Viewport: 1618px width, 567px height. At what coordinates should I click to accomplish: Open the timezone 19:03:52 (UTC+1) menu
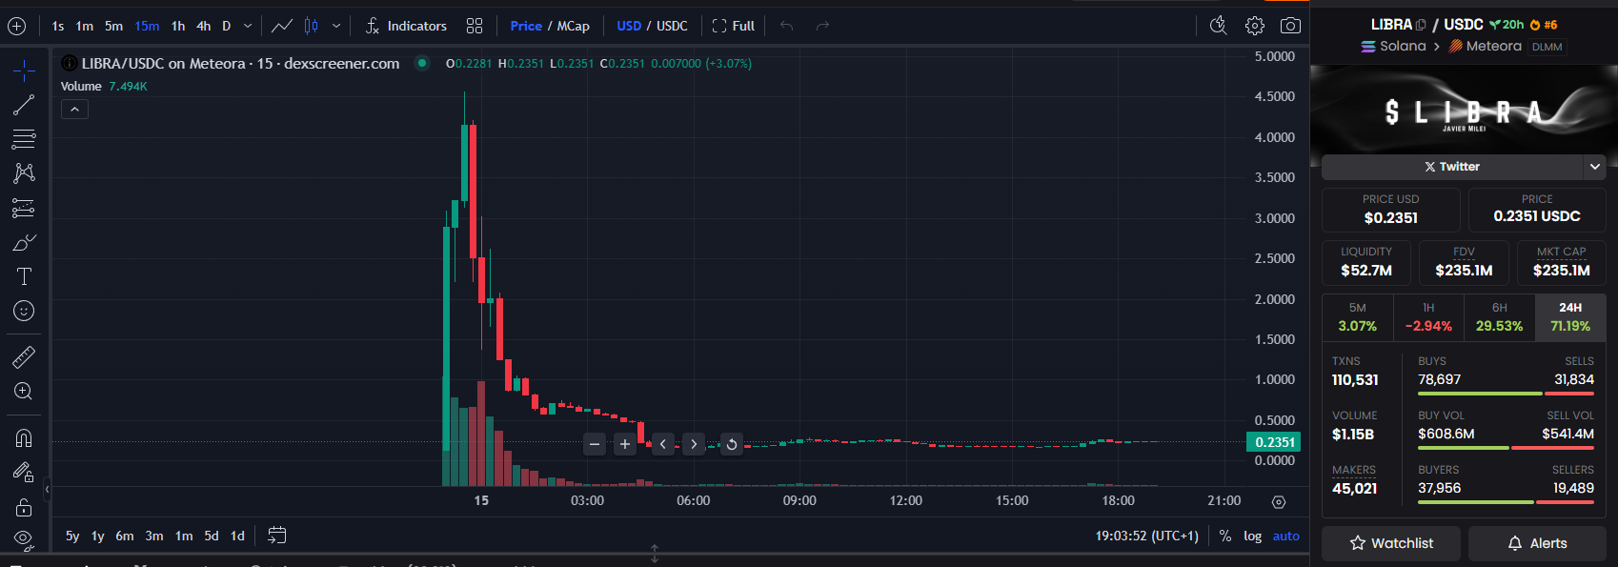[1146, 537]
